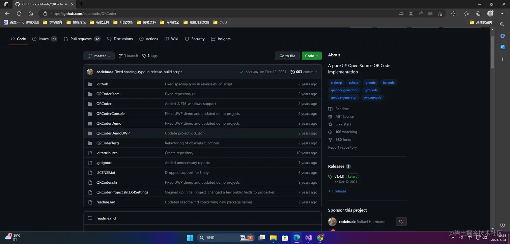Open the Wiki tab
Viewport: 510px width, 244px height.
(x=171, y=39)
